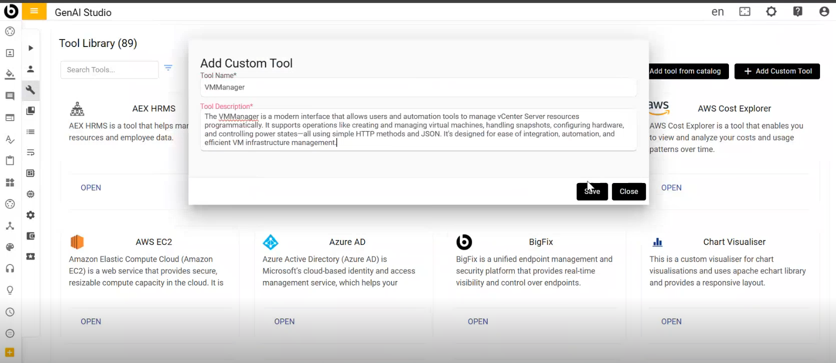The width and height of the screenshot is (836, 363).
Task: Open the wallet icon in secondary sidebar
Action: [x=31, y=236]
